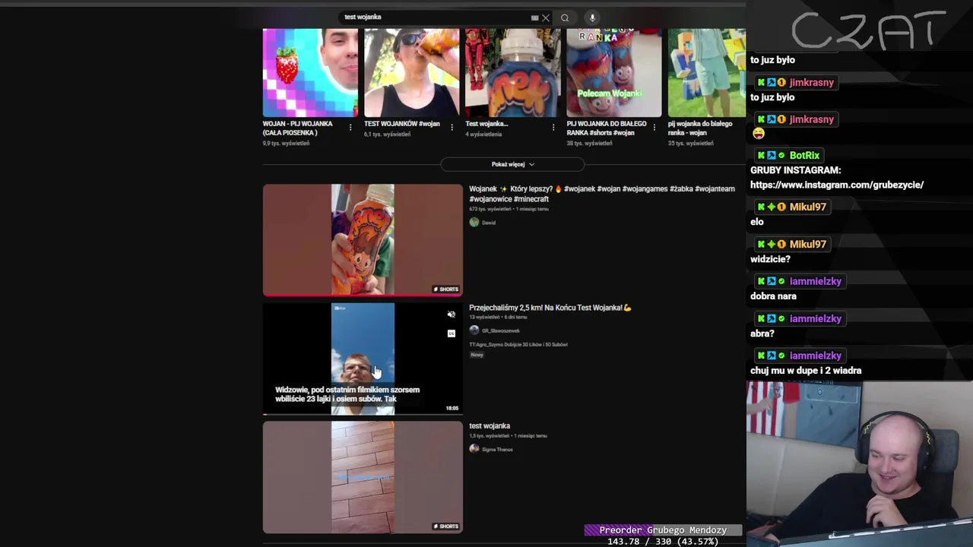This screenshot has width=973, height=547.
Task: Open 'test wojanka' video title by Sigma Thanos
Action: point(490,426)
